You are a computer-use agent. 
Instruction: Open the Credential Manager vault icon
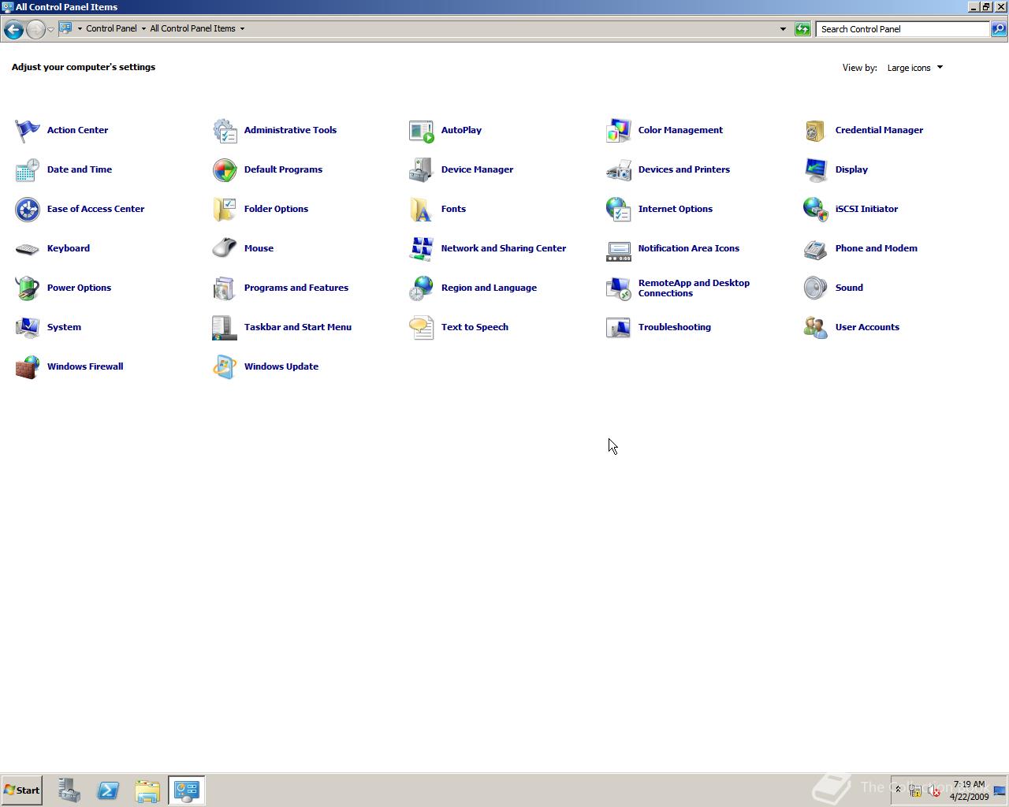point(816,131)
